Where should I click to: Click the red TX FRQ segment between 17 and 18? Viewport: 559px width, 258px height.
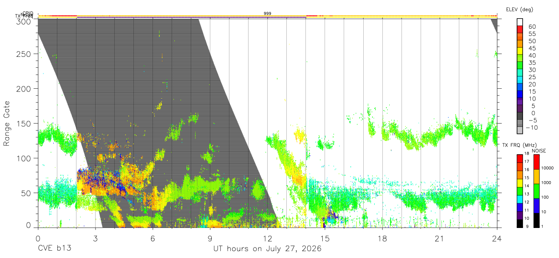(x=520, y=158)
